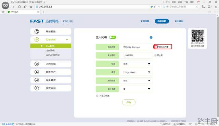Select the 高级设置 button

162,21
